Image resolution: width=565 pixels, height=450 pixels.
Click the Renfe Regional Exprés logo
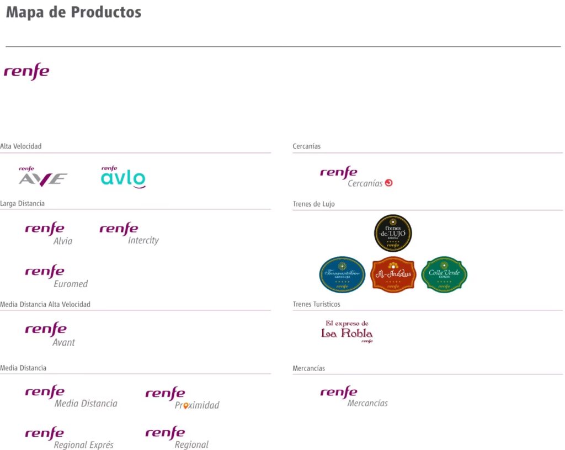click(x=69, y=438)
